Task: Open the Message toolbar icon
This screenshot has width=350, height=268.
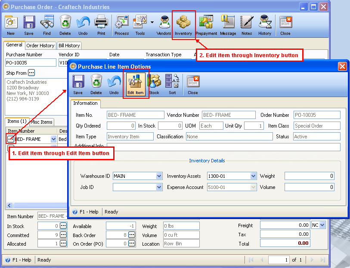Action: (228, 25)
